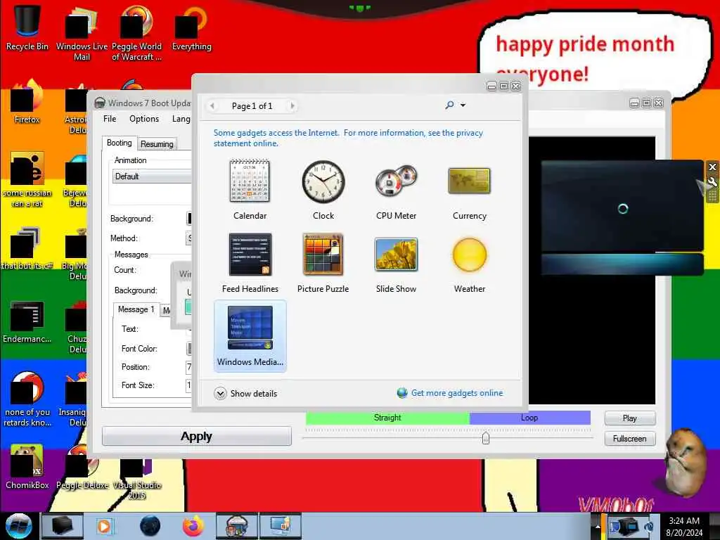Switch to the Booting tab
Viewport: 720px width, 540px height.
[x=120, y=143]
